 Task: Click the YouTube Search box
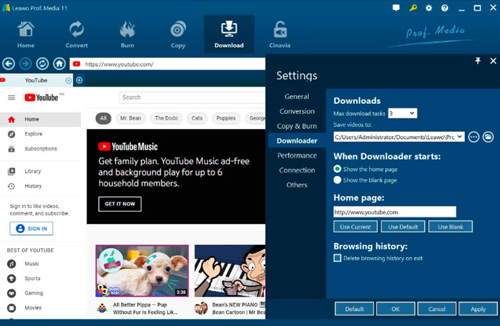click(x=192, y=97)
